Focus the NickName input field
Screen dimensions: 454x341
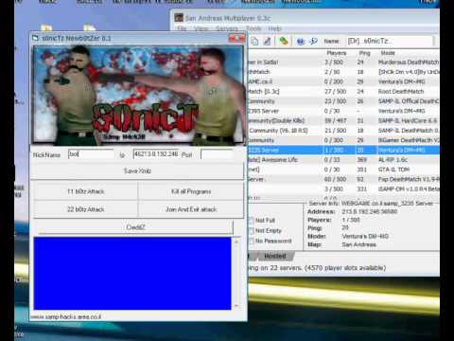(91, 154)
